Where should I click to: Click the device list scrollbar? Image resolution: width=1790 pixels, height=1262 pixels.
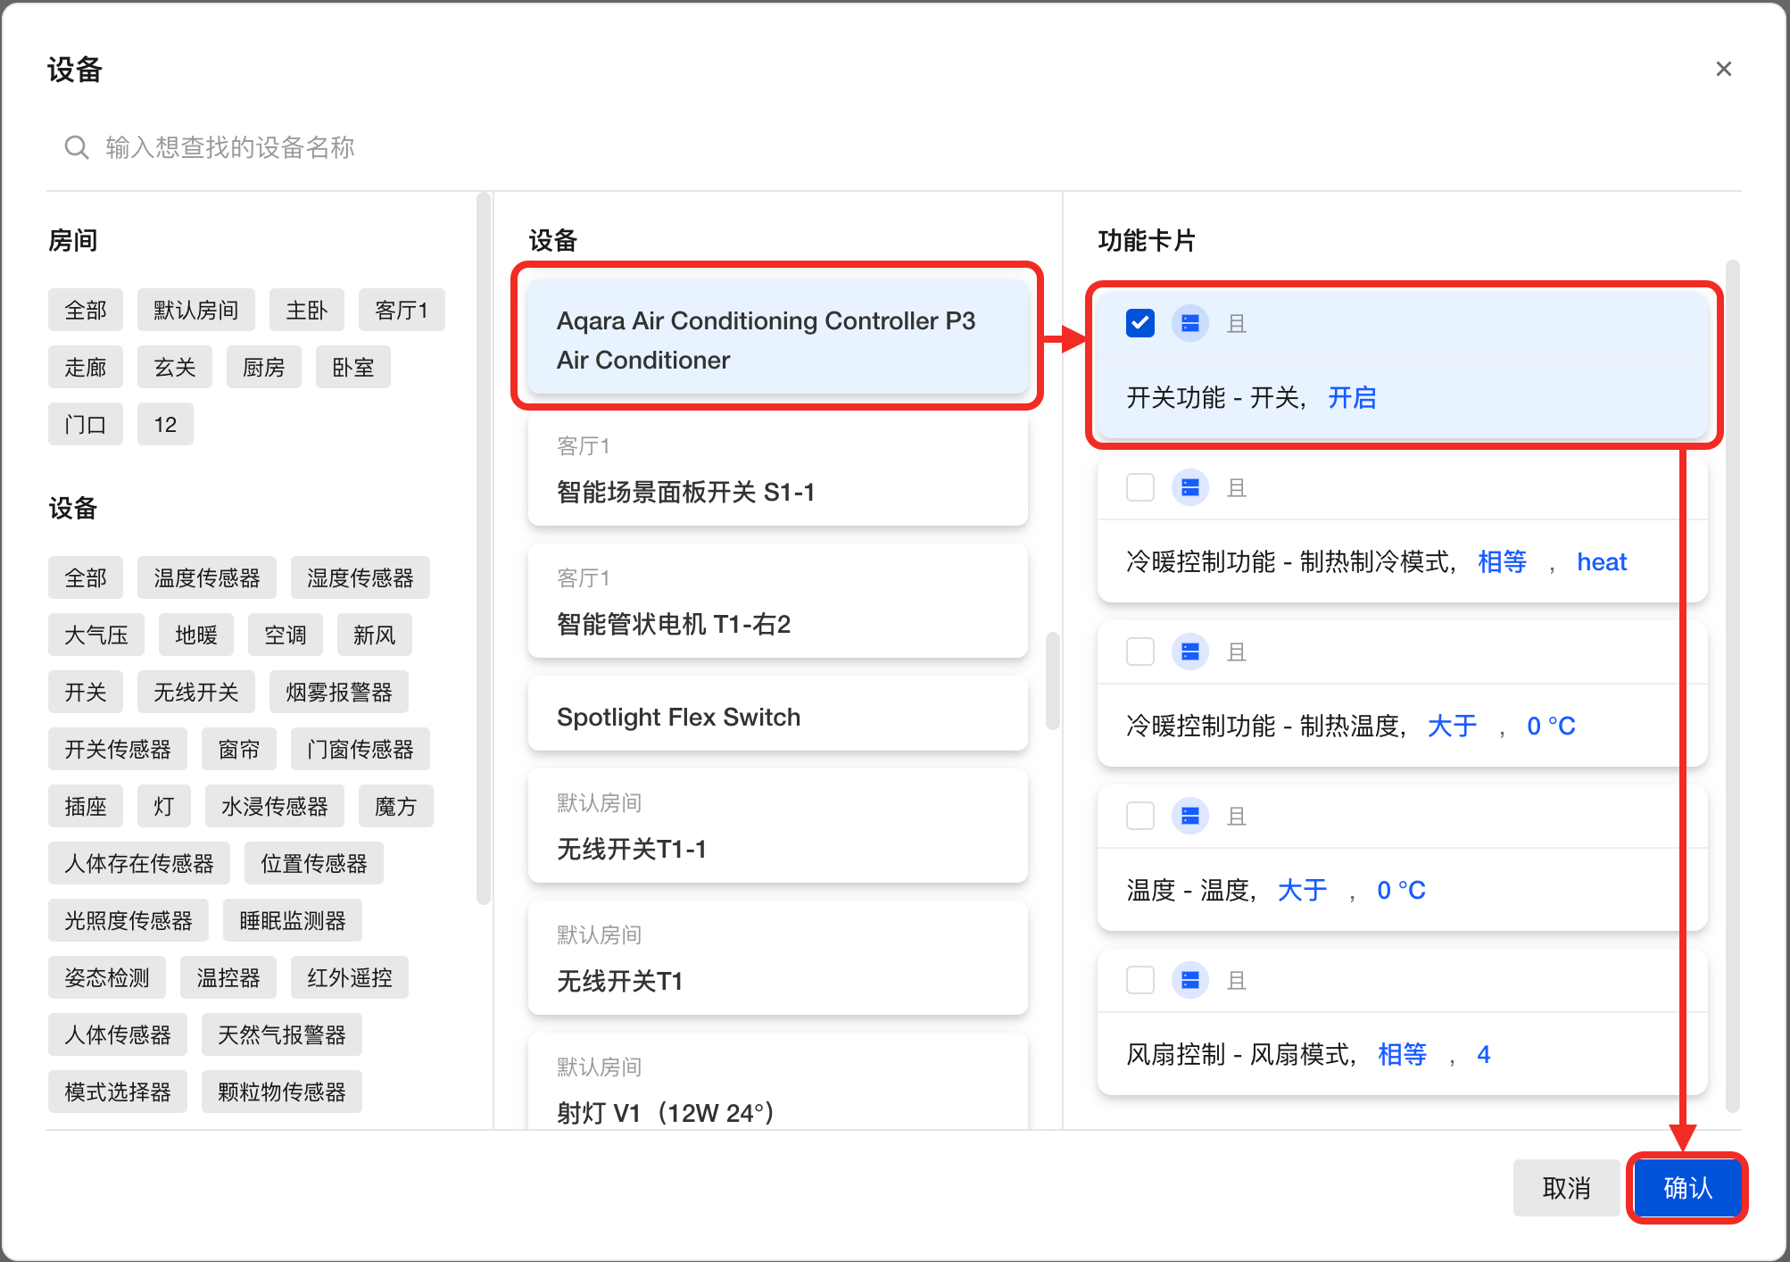pyautogui.click(x=1052, y=680)
